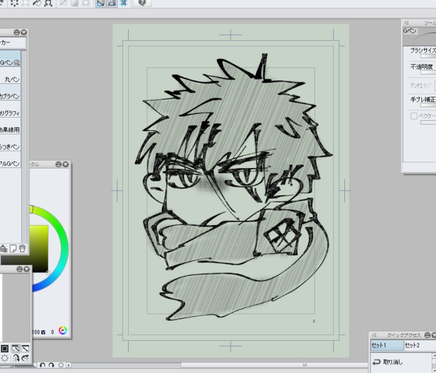Click rotate right icon on canvas bottom bar

pyautogui.click(x=51, y=365)
